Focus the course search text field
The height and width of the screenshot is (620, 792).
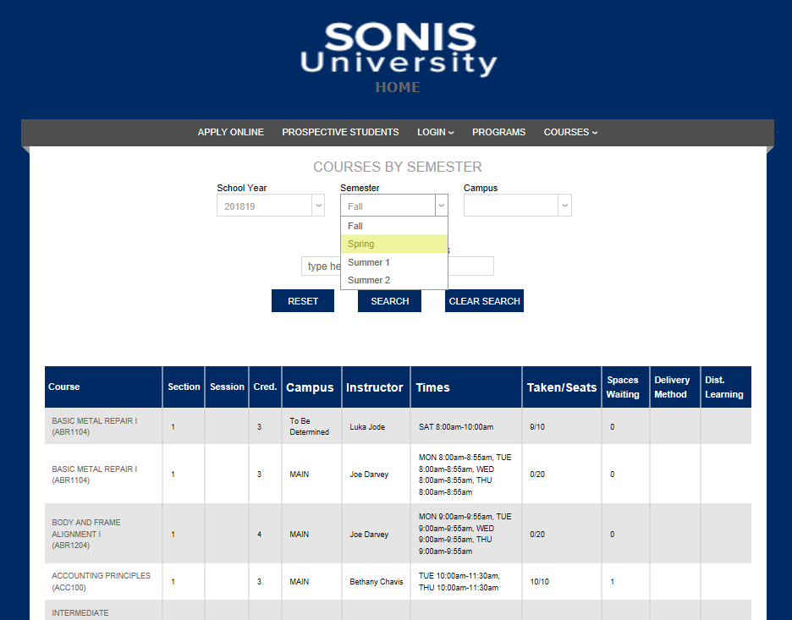[x=321, y=266]
